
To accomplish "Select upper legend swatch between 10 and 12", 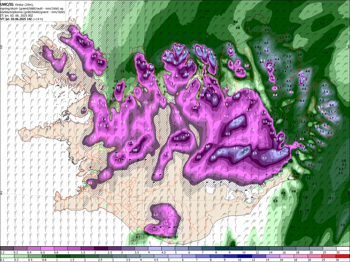I will tap(249, 249).
